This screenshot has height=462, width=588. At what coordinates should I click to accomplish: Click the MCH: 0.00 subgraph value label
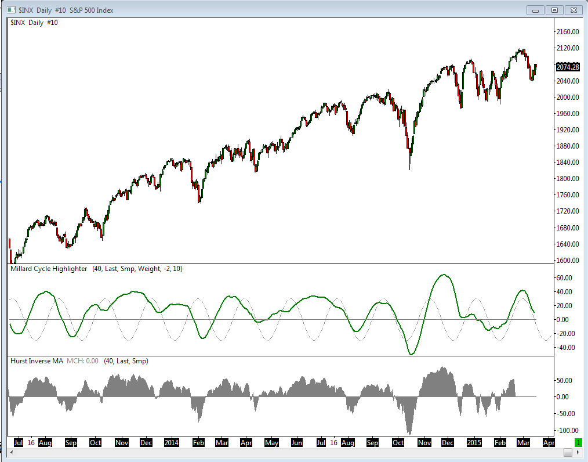(x=82, y=361)
